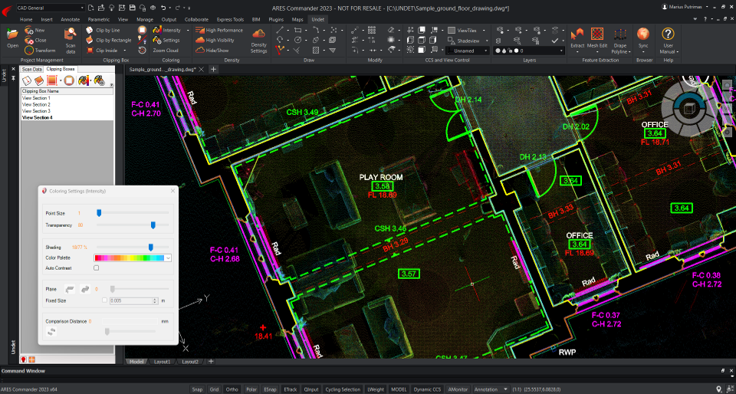Viewport: 736px width, 394px height.
Task: Expand the Clip Inside dropdown arrow
Action: coord(125,50)
